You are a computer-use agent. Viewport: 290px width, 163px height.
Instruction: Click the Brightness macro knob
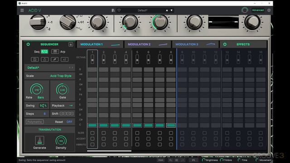(x=204, y=160)
